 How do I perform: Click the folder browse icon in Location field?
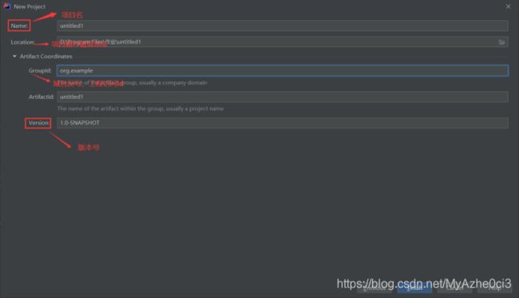tap(501, 42)
